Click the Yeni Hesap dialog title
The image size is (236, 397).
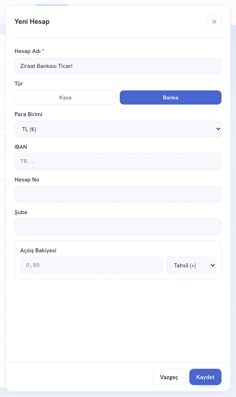click(32, 21)
